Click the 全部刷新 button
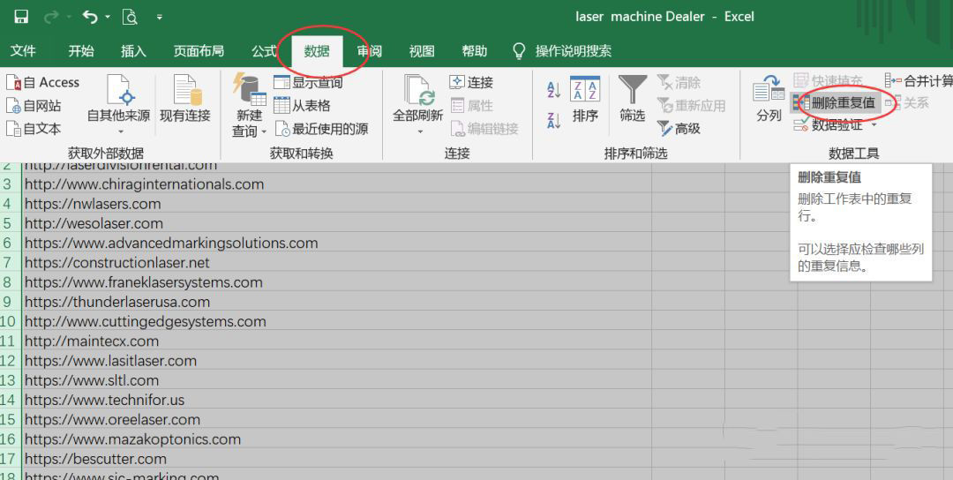953x480 pixels. (417, 99)
